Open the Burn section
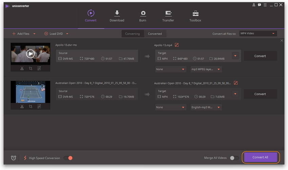Viewport: 288px width, 170px height. [143, 16]
